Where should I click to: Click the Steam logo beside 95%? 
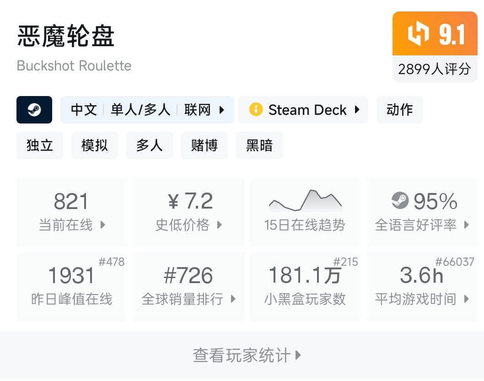click(x=400, y=201)
